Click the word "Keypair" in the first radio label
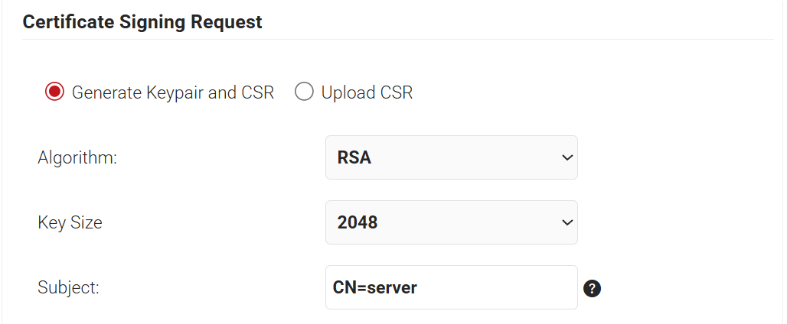The width and height of the screenshot is (787, 324). [176, 93]
